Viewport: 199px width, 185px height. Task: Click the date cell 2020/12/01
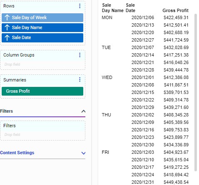coord(143,77)
